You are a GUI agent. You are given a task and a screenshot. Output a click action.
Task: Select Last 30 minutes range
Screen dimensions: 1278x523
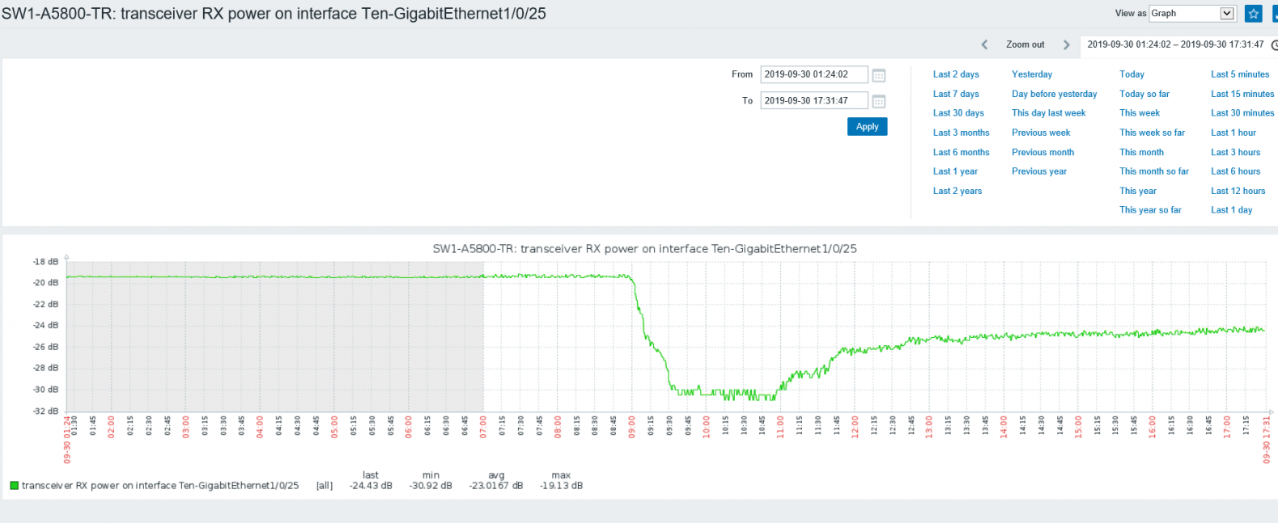[1242, 113]
